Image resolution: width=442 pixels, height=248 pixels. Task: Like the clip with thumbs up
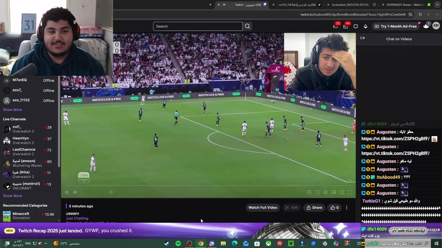point(335,207)
